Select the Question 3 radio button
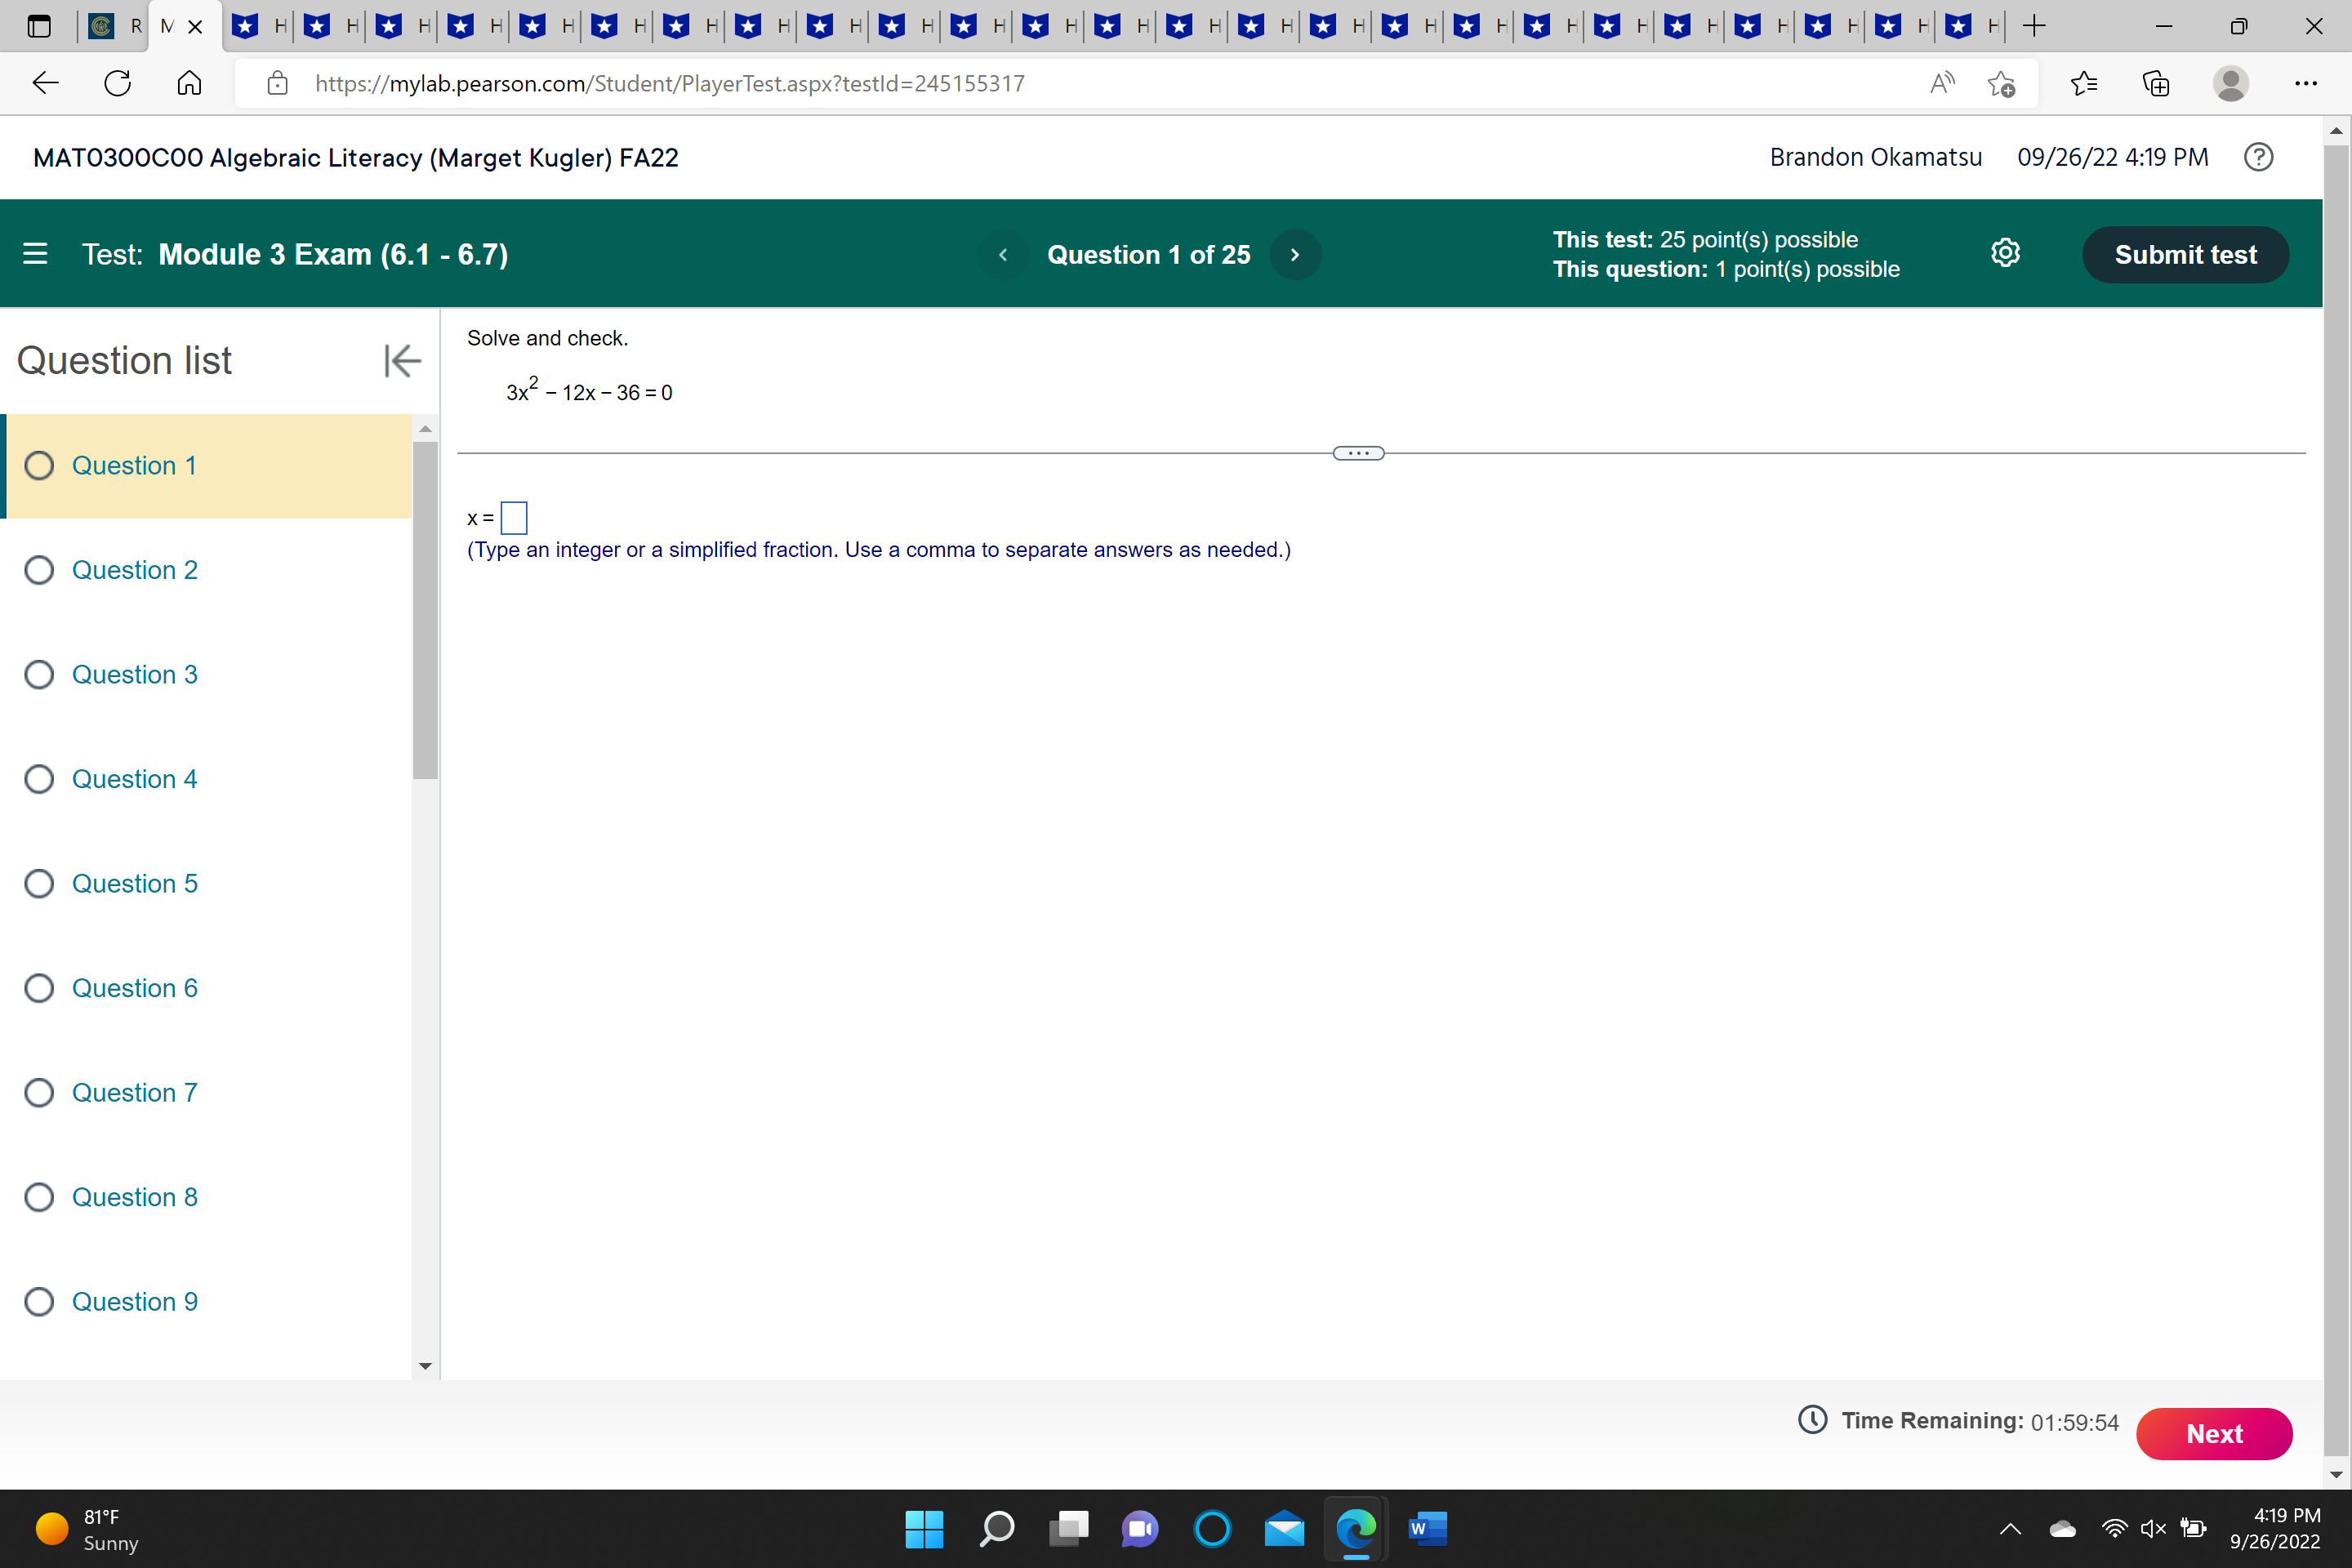Image resolution: width=2352 pixels, height=1568 pixels. [x=40, y=674]
